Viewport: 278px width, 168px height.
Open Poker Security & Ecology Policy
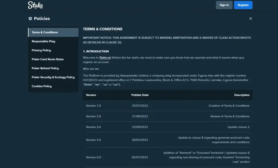coord(53,77)
